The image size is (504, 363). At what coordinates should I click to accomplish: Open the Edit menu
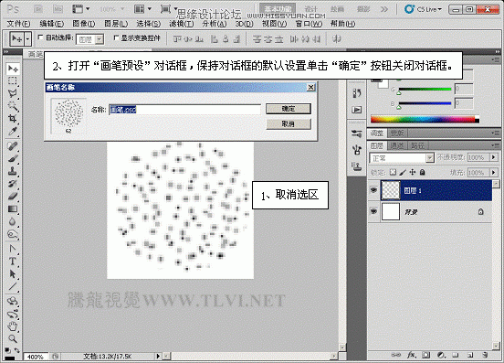(51, 24)
